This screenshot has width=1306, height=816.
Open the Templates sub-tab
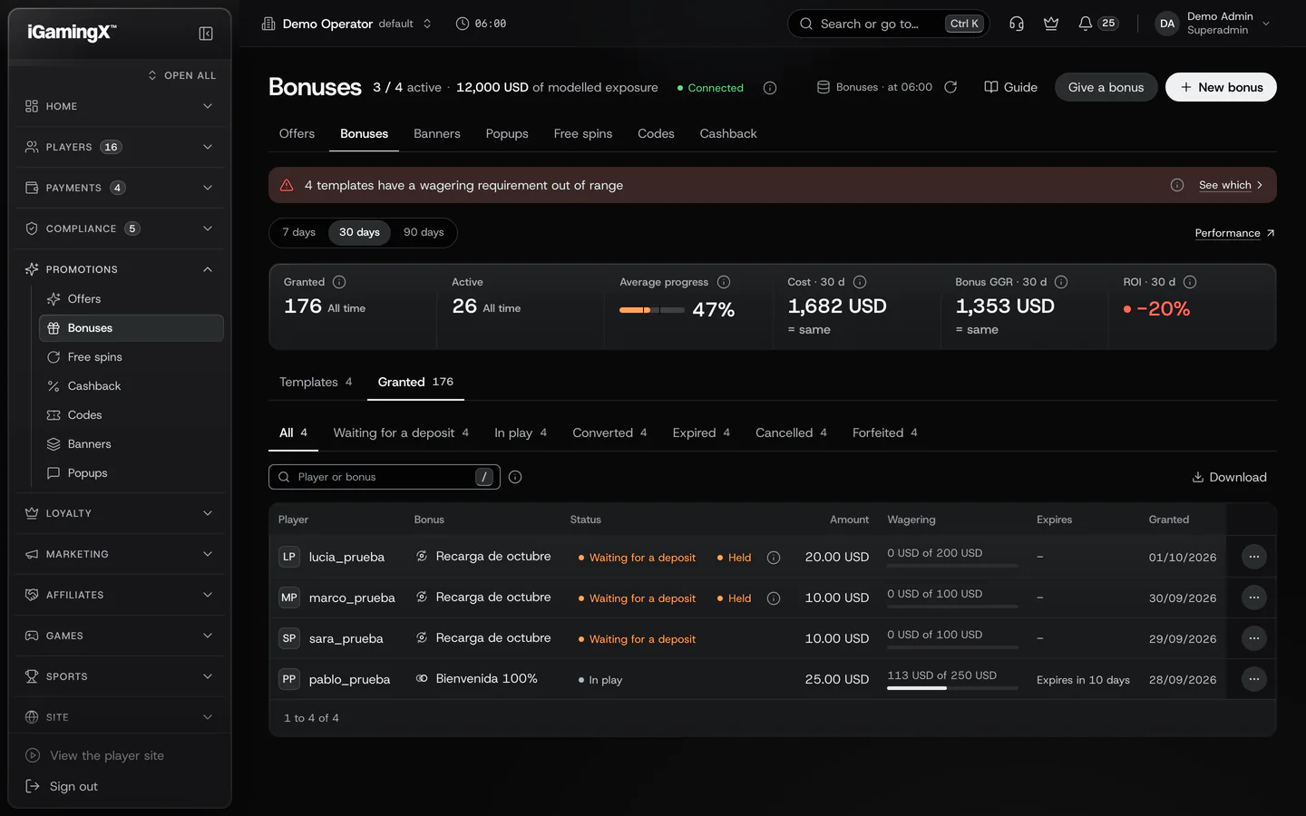(x=316, y=383)
